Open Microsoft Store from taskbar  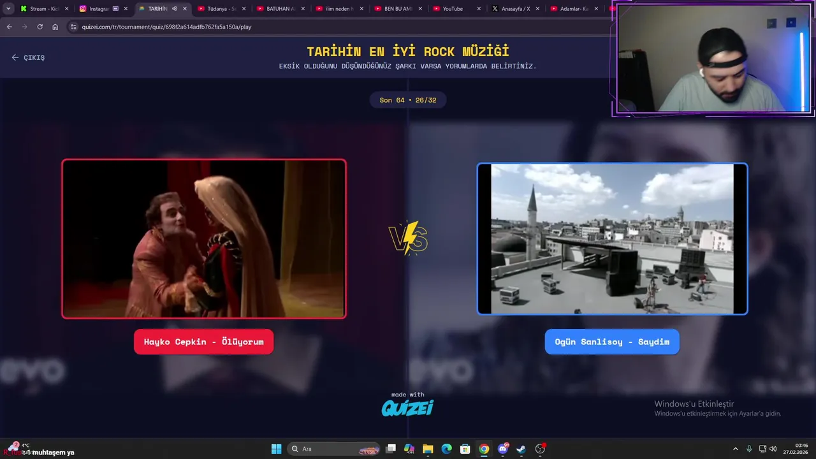[x=465, y=449]
